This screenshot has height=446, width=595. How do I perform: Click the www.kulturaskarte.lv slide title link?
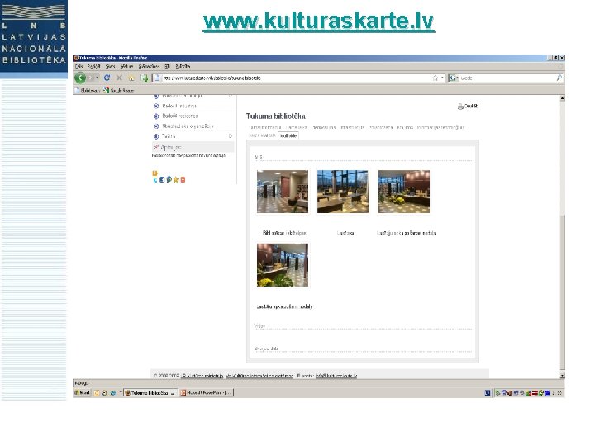[x=319, y=21]
